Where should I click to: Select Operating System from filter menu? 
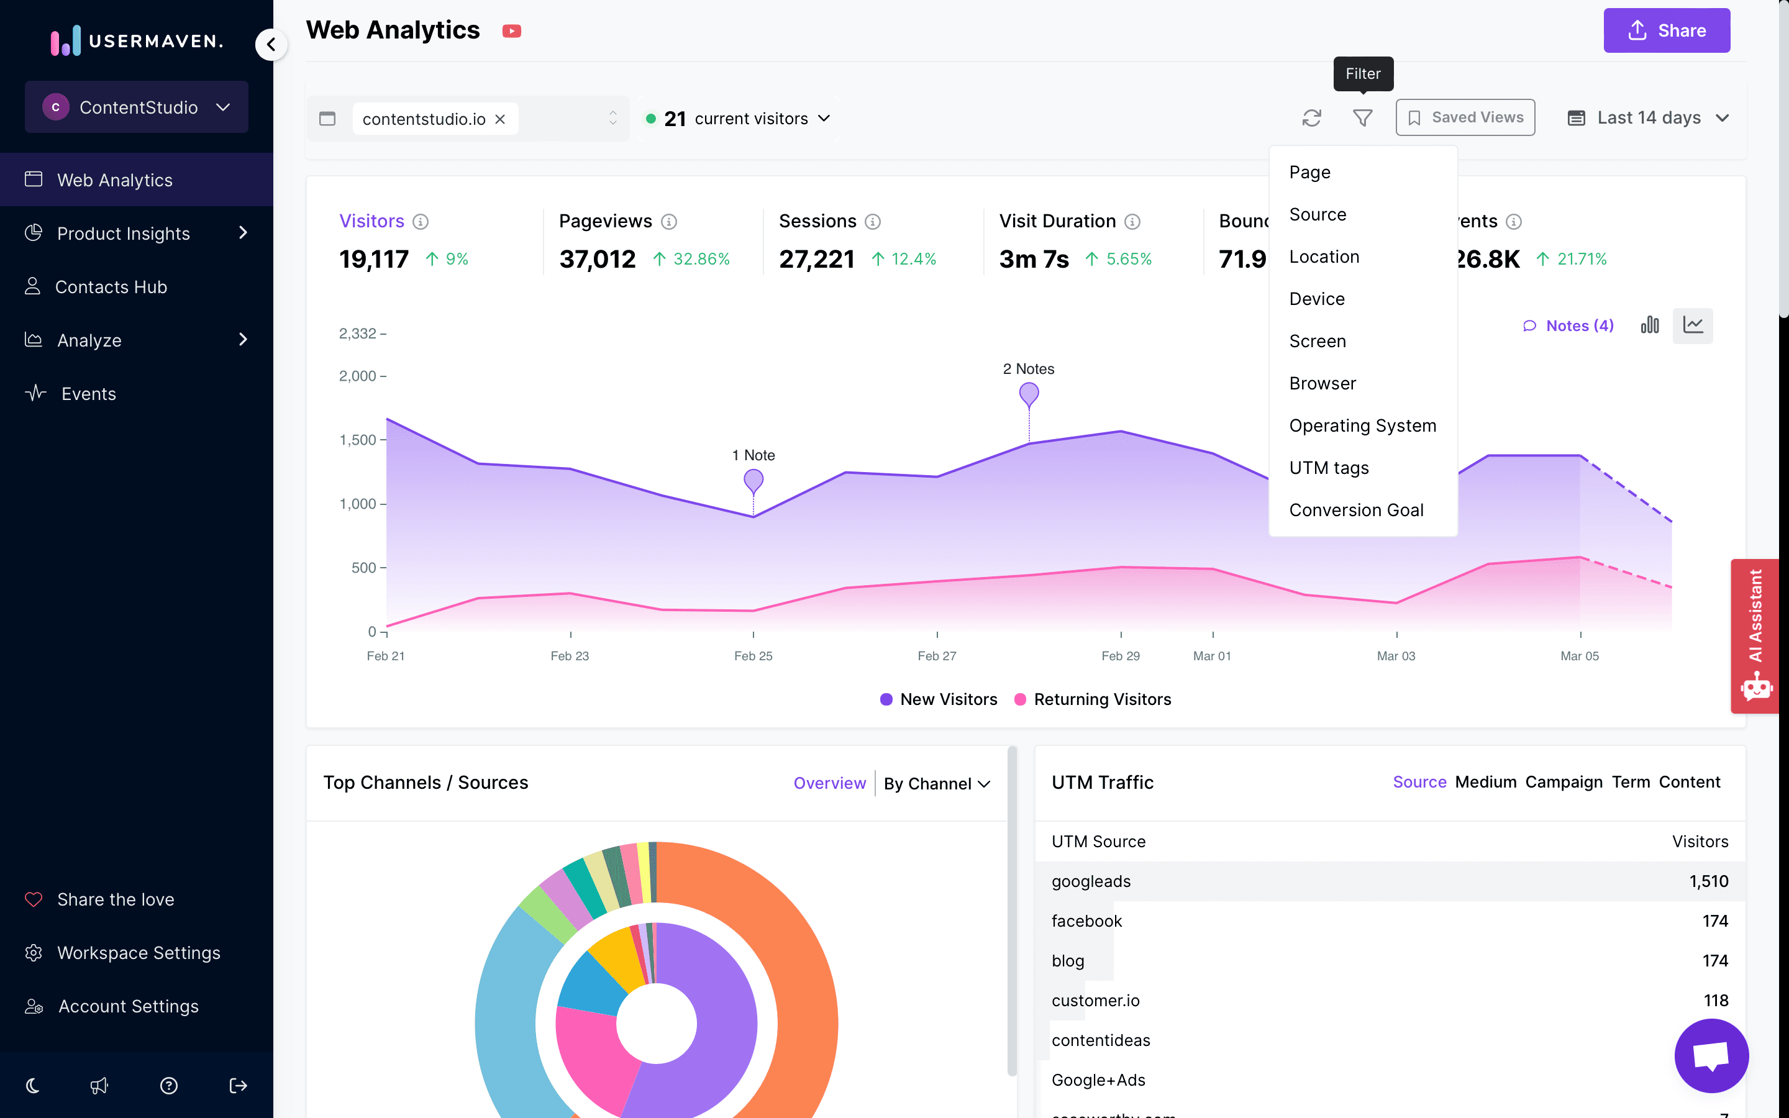1363,425
